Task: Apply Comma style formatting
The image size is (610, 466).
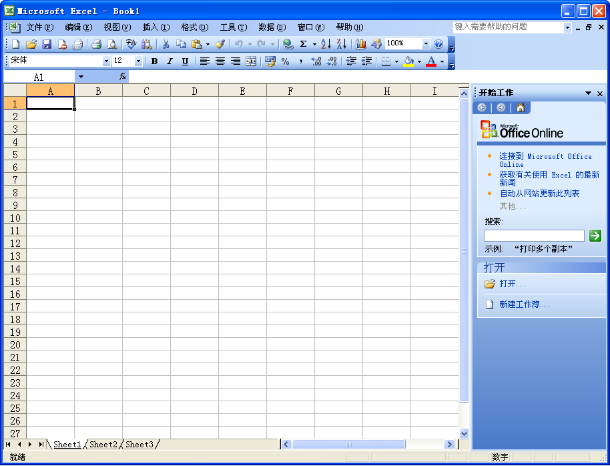Action: pyautogui.click(x=301, y=61)
